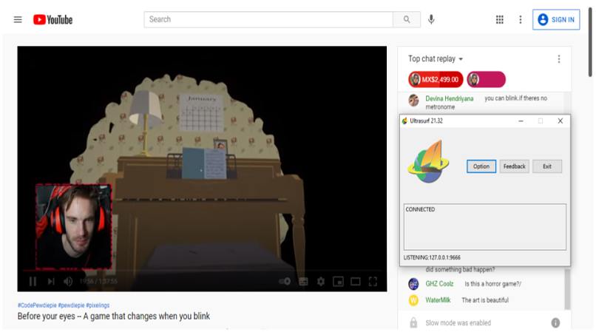
Task: Click Devina Hendriyana's chat avatar
Action: tap(413, 101)
